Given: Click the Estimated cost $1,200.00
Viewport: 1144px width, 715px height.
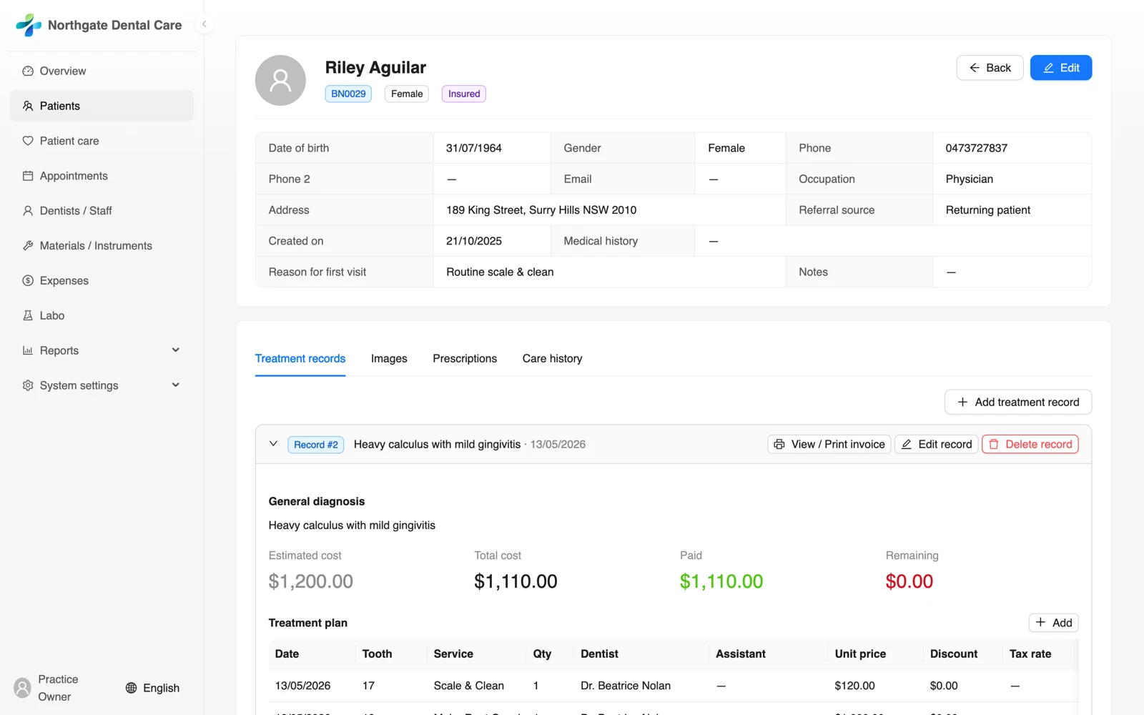Looking at the screenshot, I should tap(311, 581).
